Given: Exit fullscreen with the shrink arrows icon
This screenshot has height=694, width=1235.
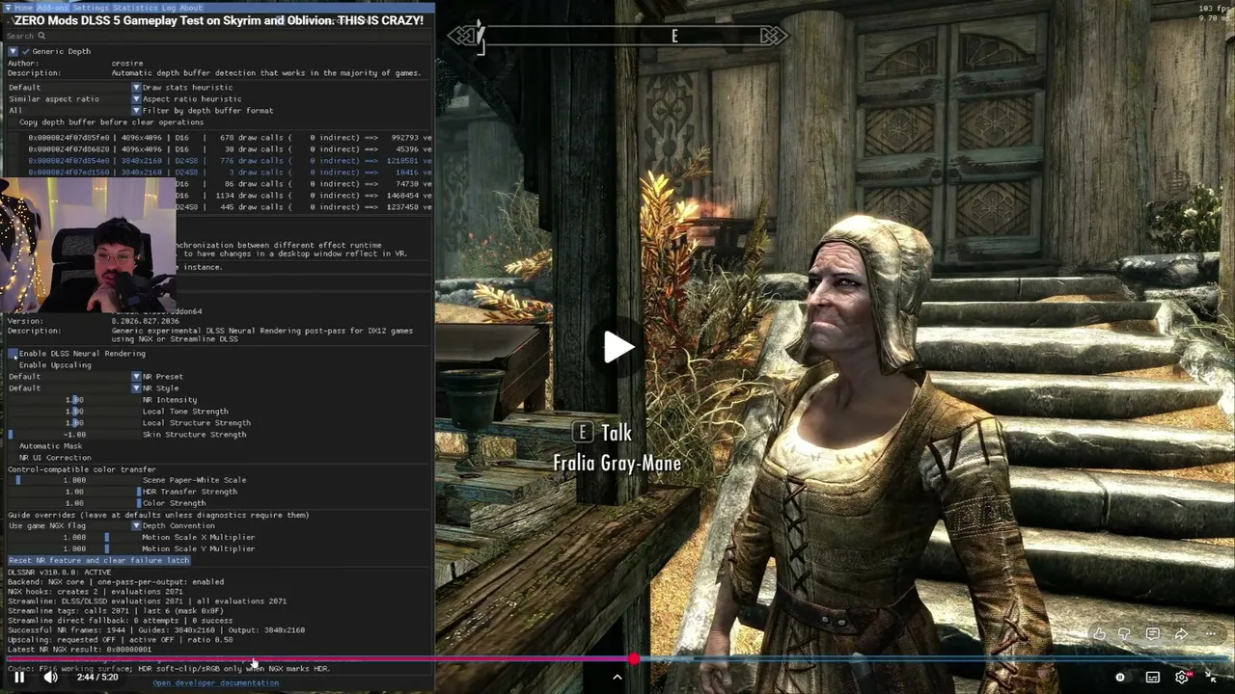Looking at the screenshot, I should (x=1211, y=678).
